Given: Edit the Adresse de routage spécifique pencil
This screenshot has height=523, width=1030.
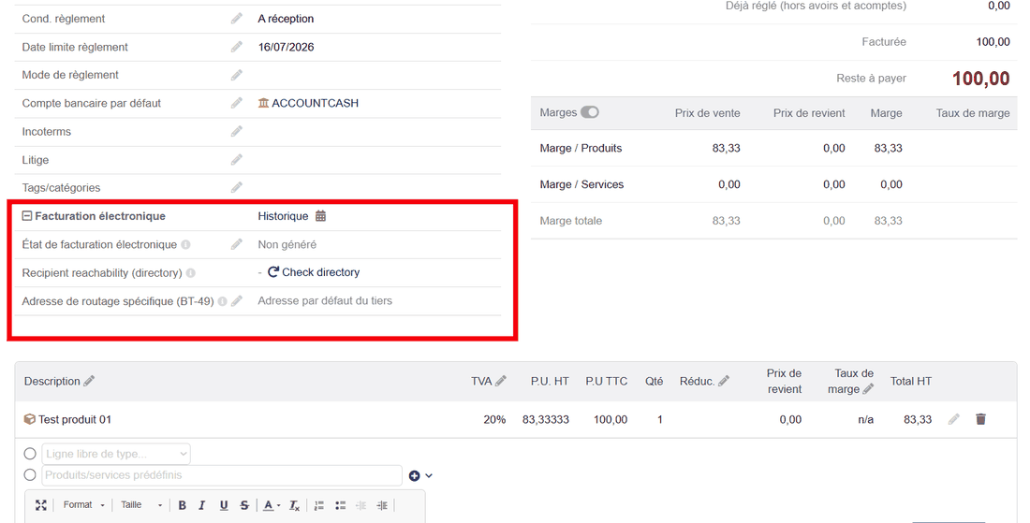Looking at the screenshot, I should (x=237, y=300).
